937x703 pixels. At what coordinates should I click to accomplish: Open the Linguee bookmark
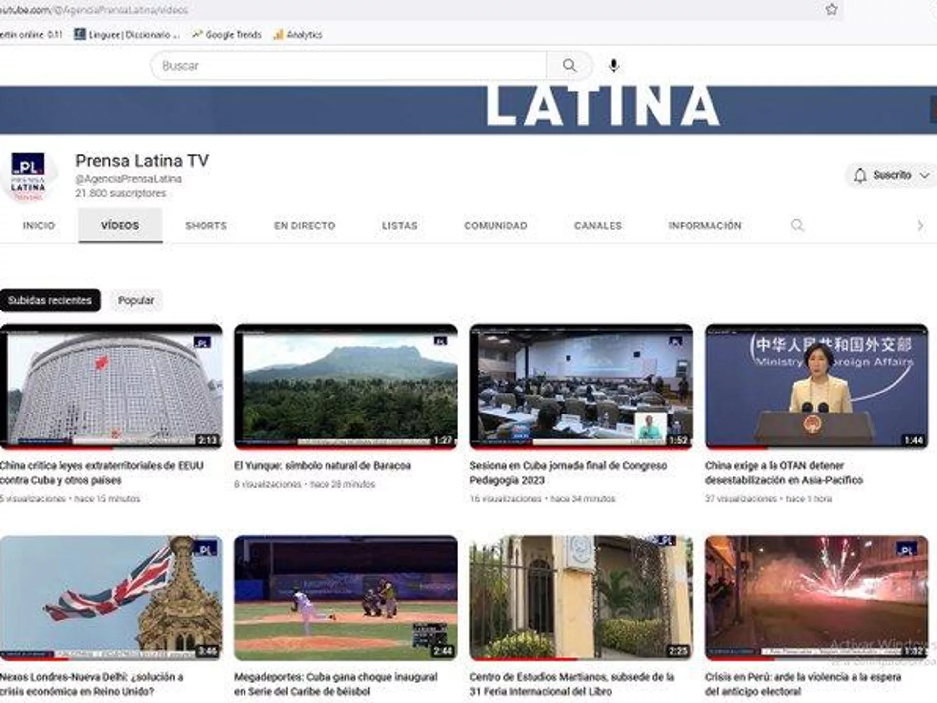coord(127,35)
